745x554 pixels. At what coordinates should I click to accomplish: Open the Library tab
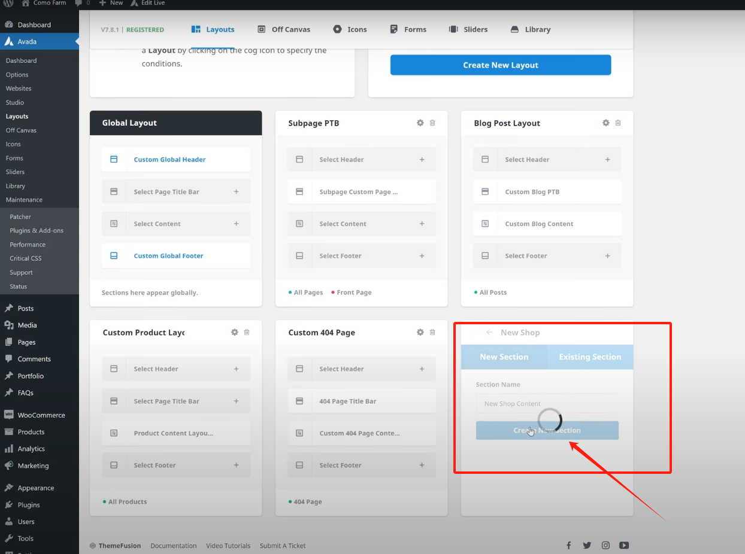(530, 29)
